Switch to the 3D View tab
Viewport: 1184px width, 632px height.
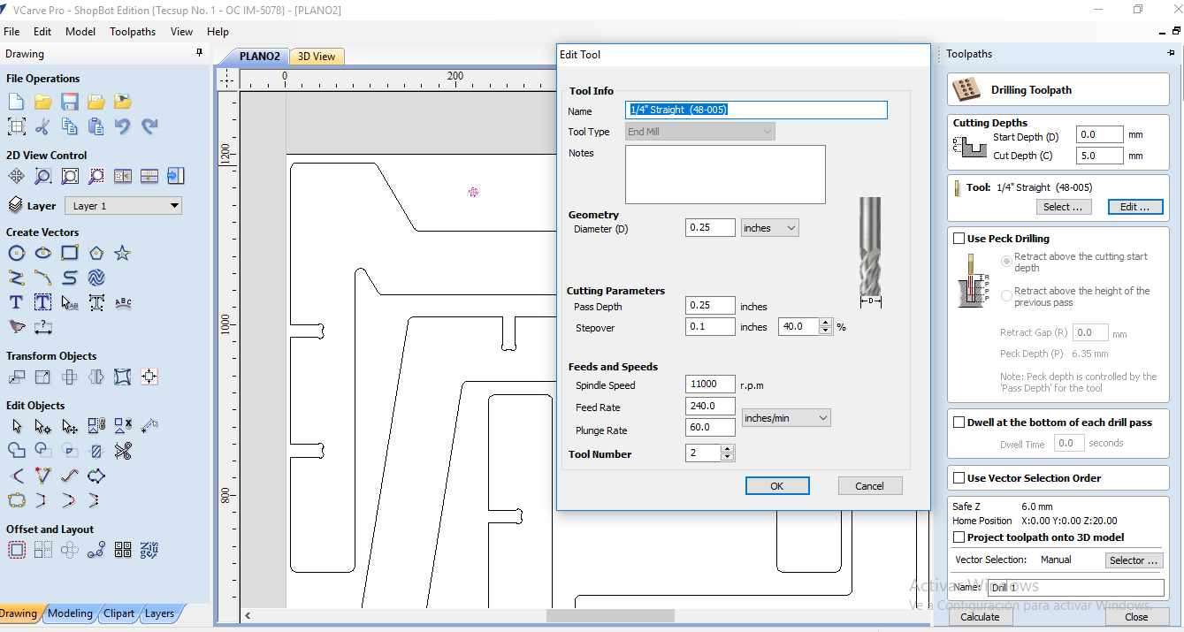(x=317, y=57)
